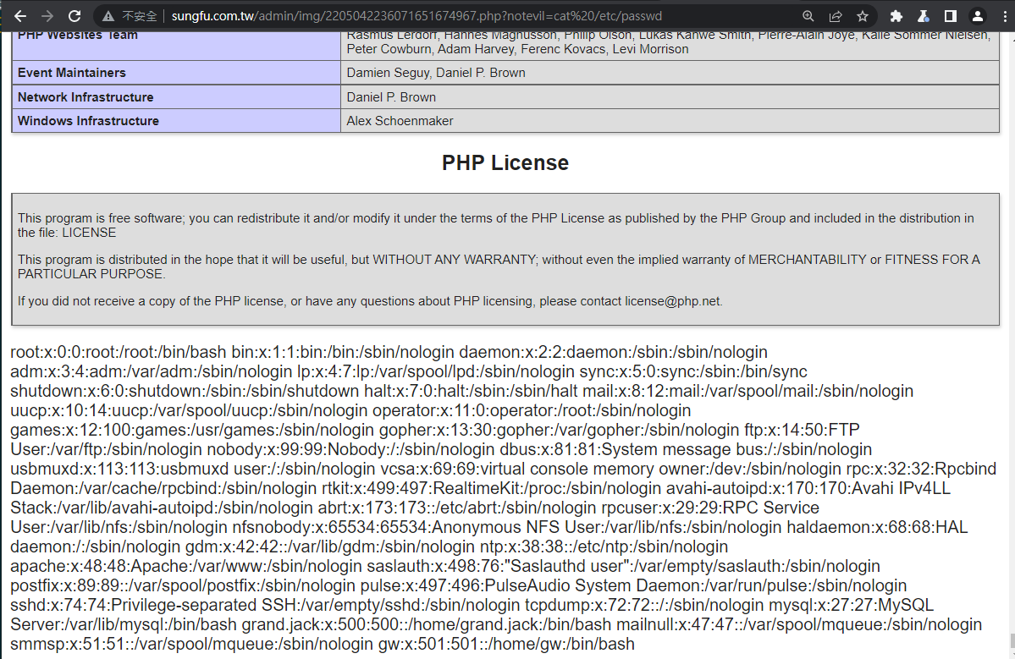
Task: Go back to the previous page
Action: tap(20, 16)
